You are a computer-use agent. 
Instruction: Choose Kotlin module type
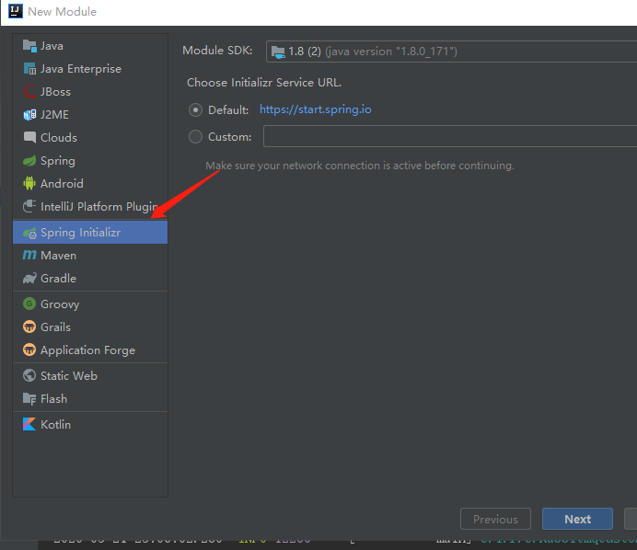coord(90,424)
